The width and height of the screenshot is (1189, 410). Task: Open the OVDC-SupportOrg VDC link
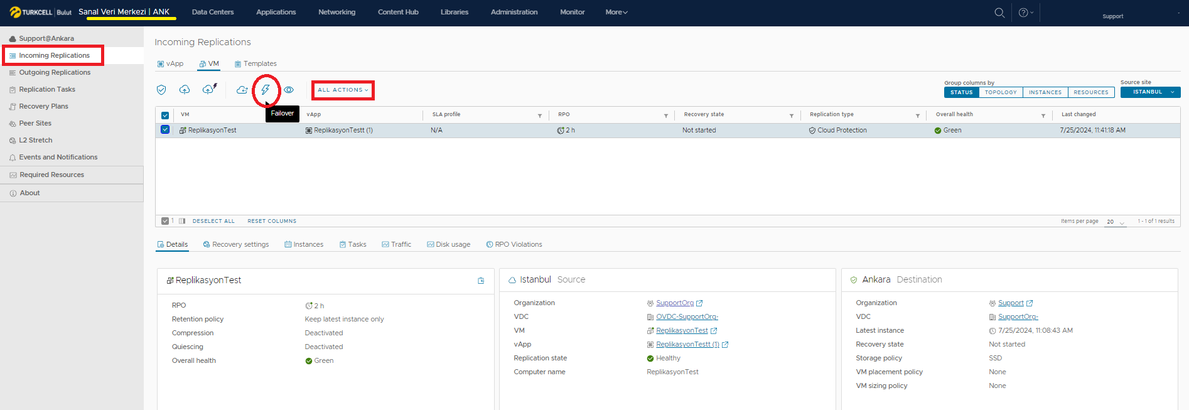pyautogui.click(x=687, y=317)
